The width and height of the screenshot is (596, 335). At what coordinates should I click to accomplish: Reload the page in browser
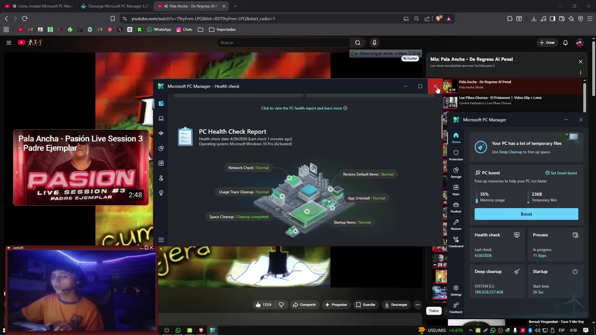coord(25,19)
